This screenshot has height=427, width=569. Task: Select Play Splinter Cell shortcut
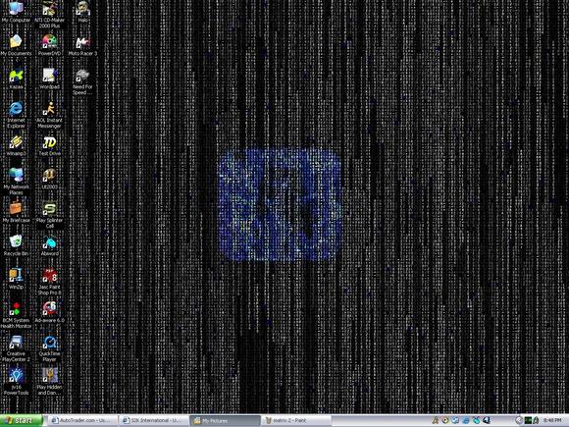tap(49, 214)
